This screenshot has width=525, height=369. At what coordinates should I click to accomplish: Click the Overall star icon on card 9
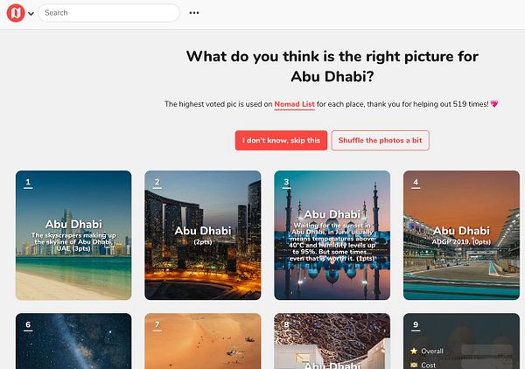pos(414,351)
